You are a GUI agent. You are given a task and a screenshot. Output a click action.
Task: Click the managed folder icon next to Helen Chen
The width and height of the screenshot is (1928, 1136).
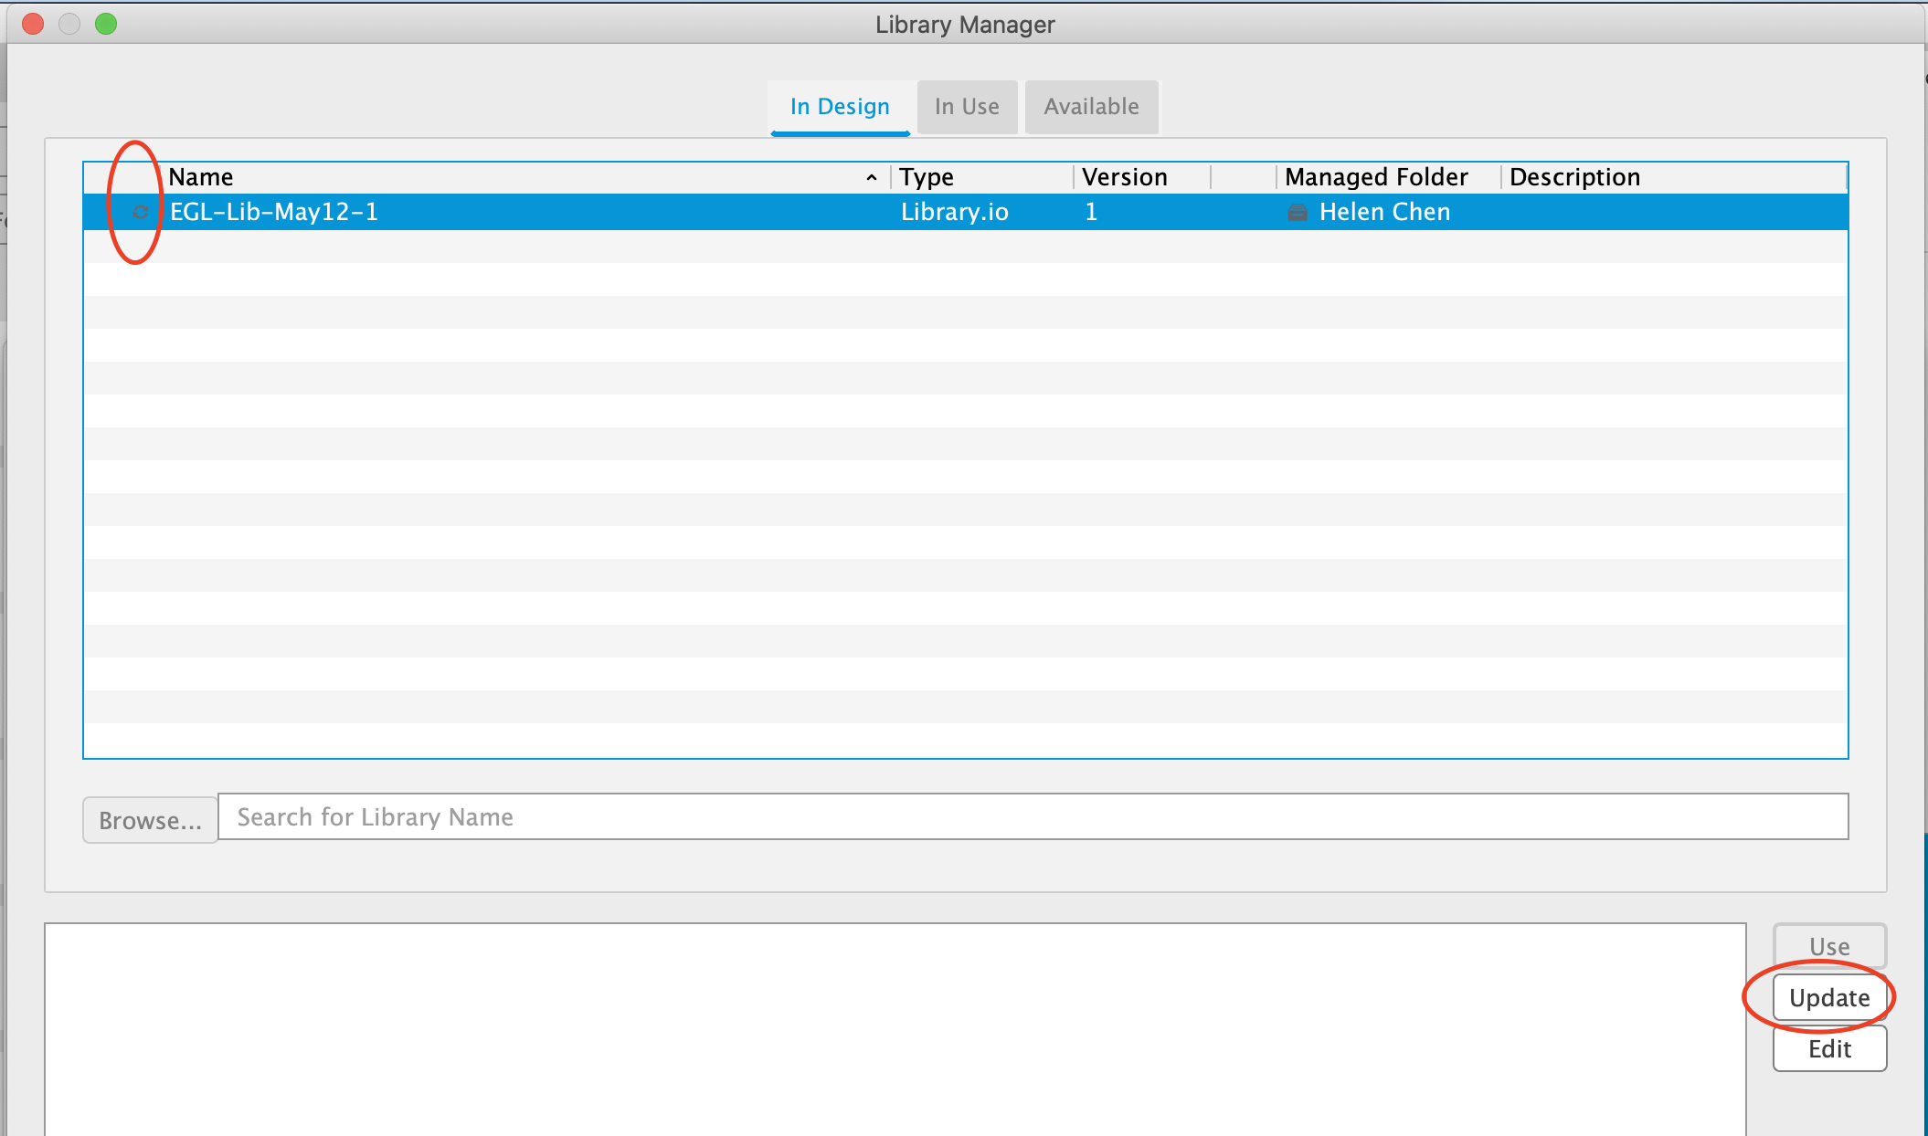1298,212
